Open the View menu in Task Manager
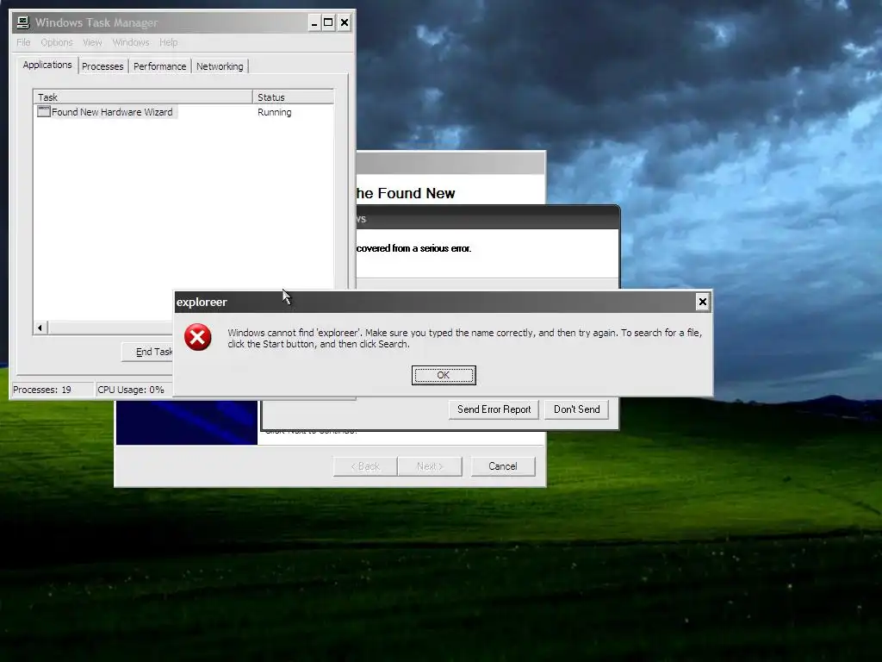The height and width of the screenshot is (662, 882). coord(92,42)
